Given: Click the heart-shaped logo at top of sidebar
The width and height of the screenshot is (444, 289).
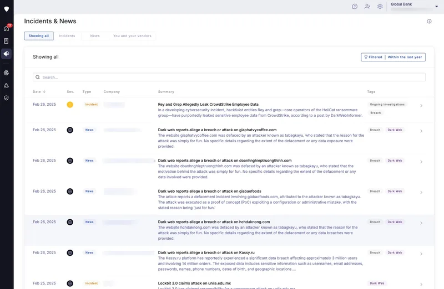Looking at the screenshot, I should click(7, 9).
